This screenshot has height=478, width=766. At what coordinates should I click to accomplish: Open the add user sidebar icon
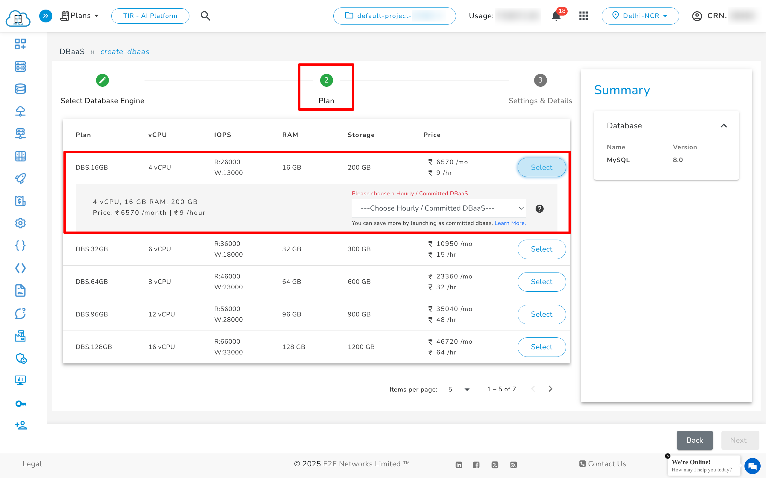(21, 425)
